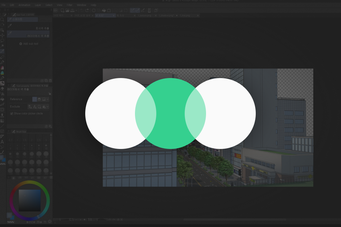Screen dimensions: 341x227
Task: Expand color palette tabs dropdown arrow
Action: [x=51, y=177]
